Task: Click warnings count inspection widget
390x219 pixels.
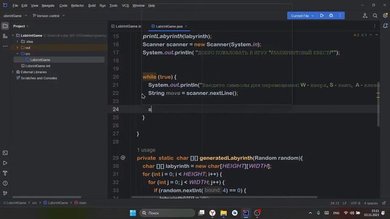Action: [x=356, y=35]
